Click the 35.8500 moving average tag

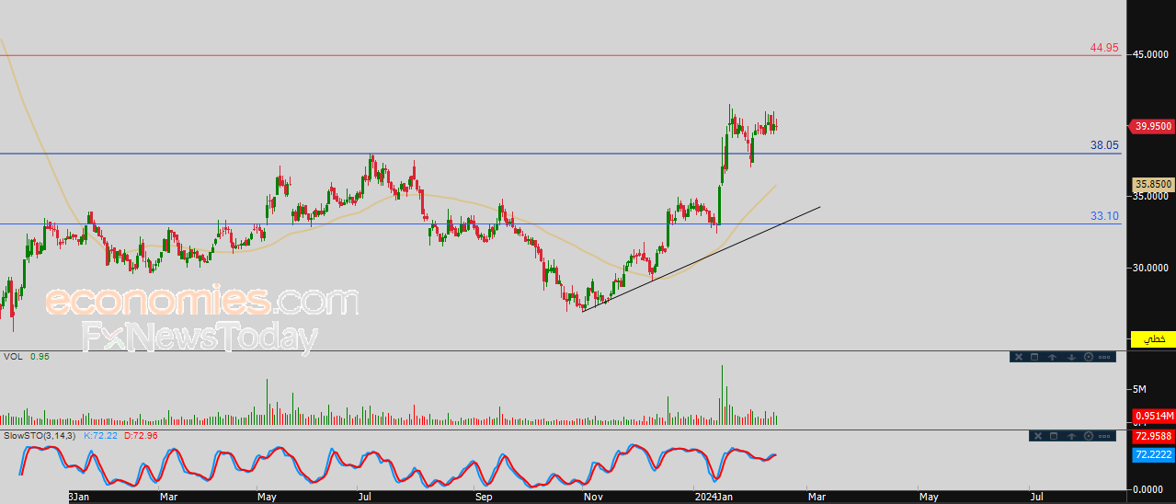pos(1154,185)
